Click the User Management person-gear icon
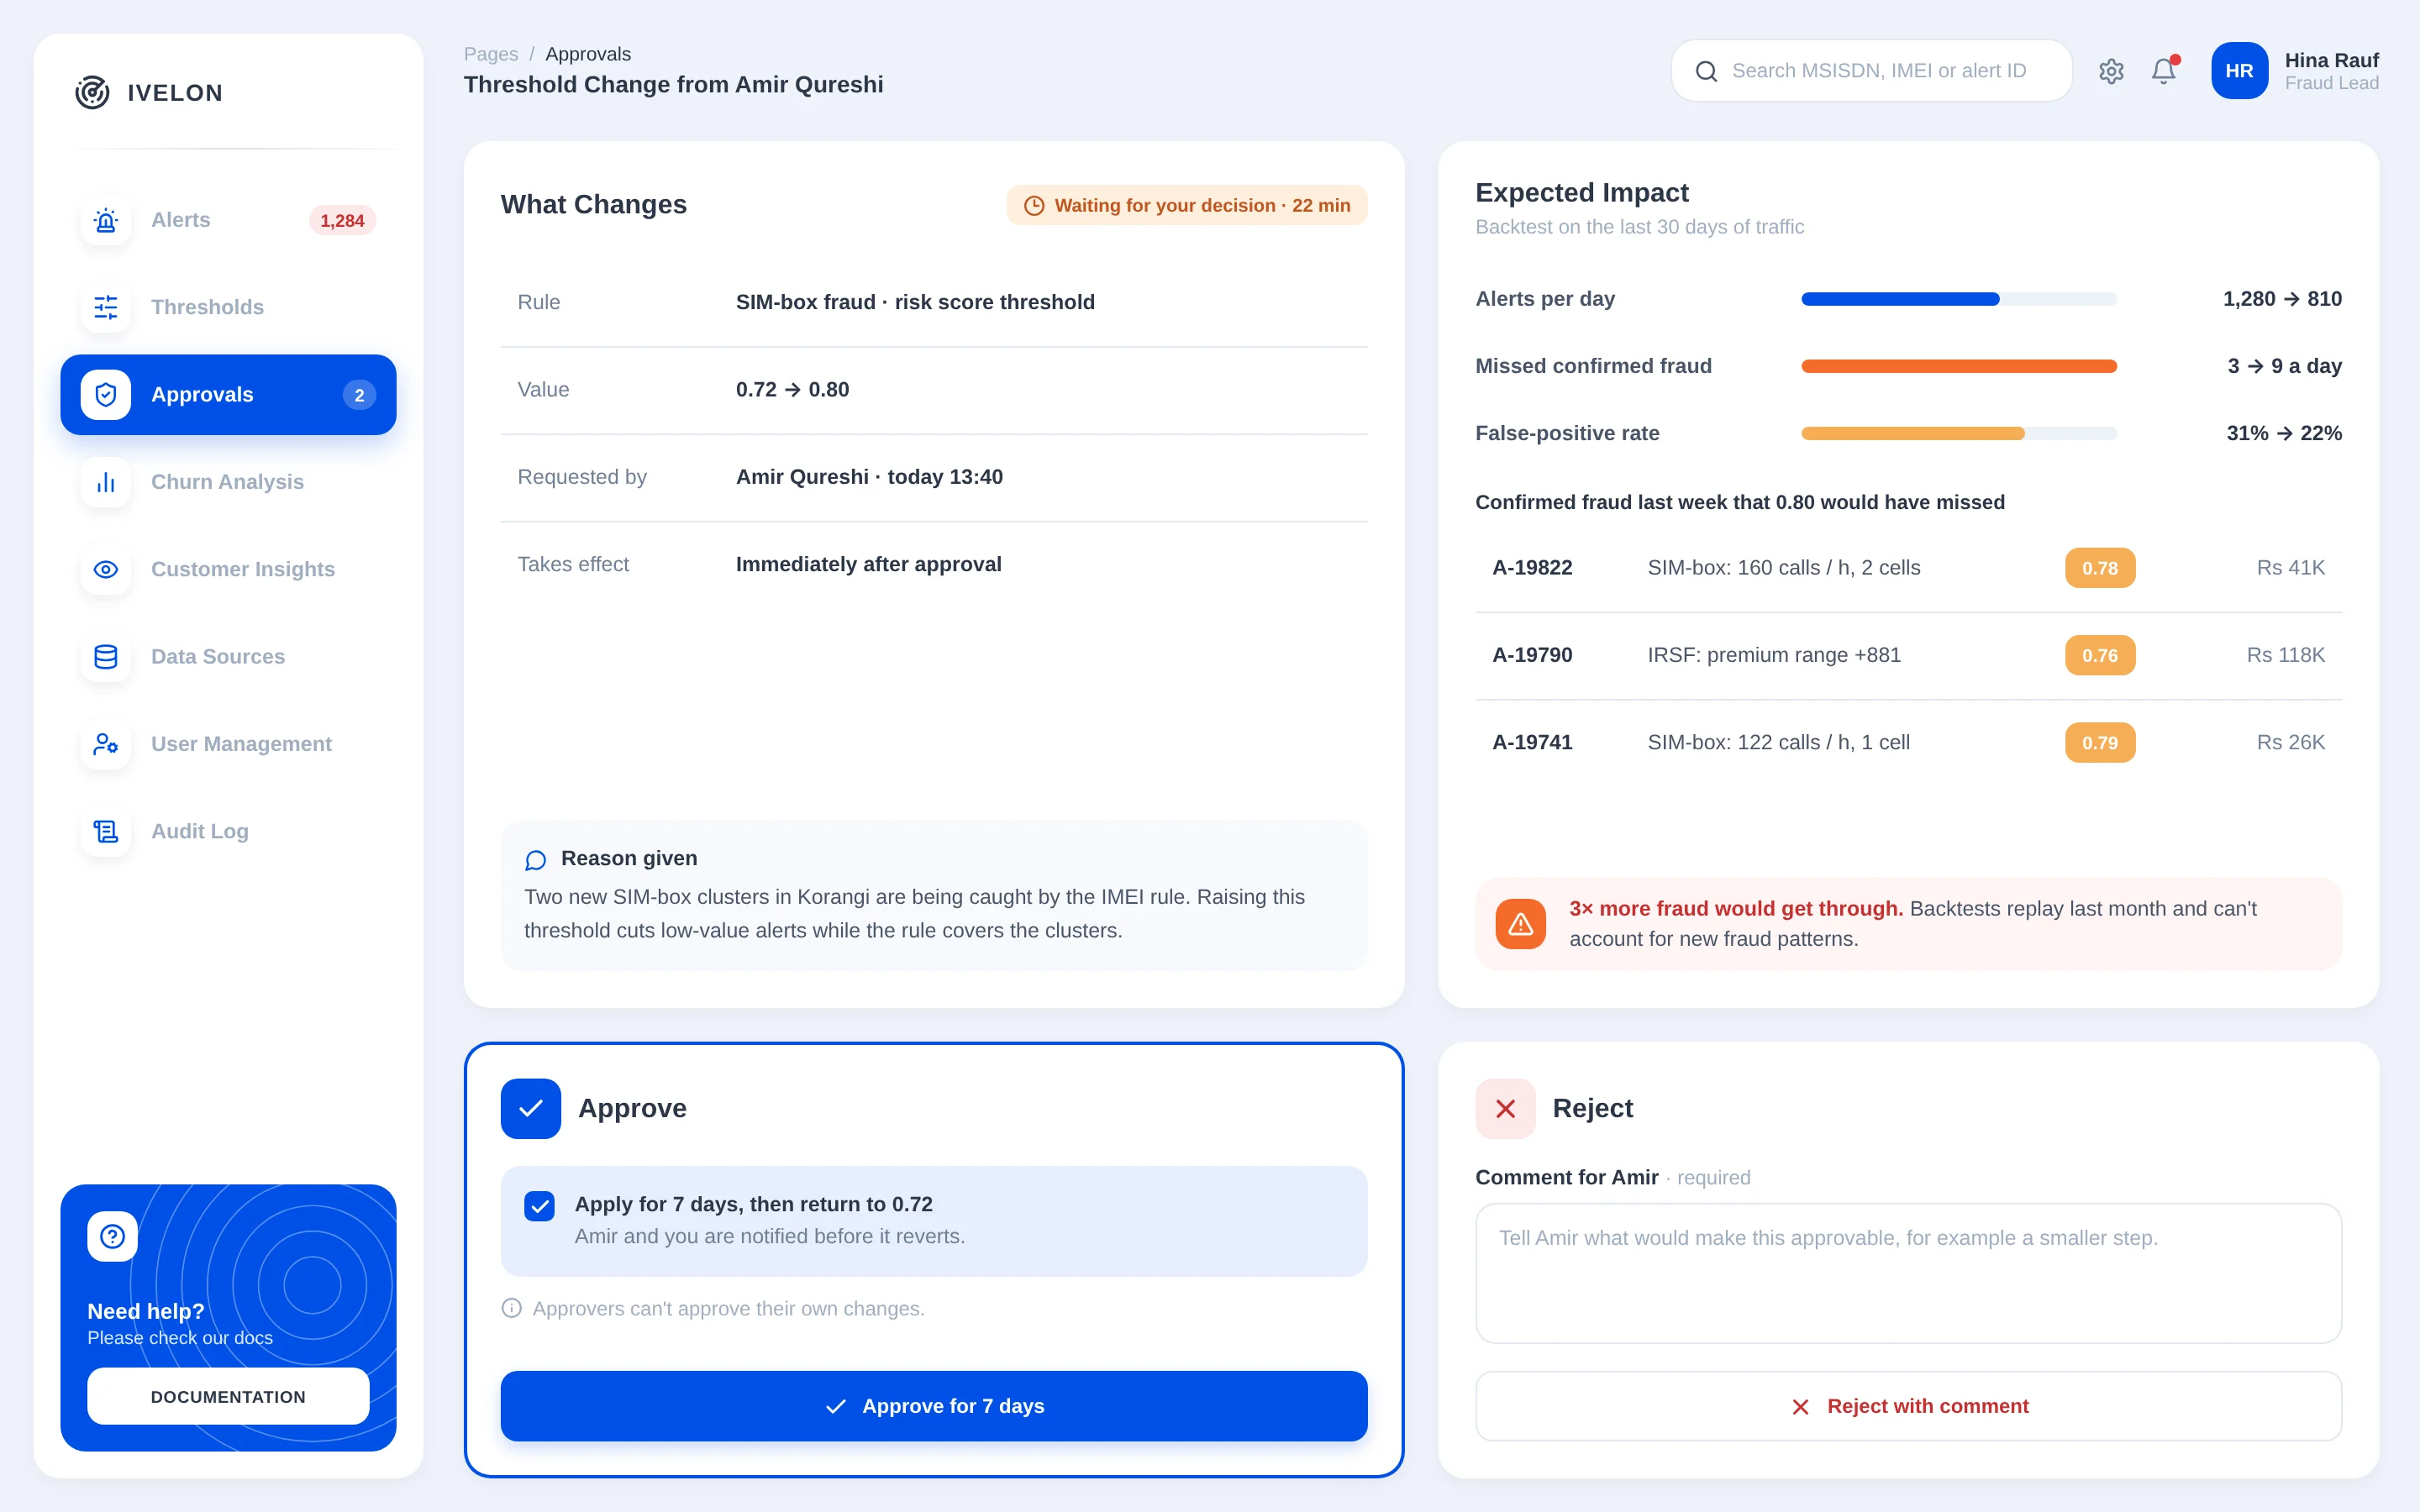The image size is (2420, 1512). point(106,744)
